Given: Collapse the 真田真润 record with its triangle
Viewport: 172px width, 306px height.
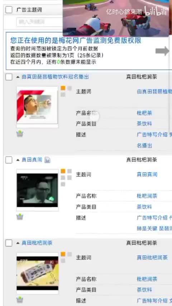Looking at the screenshot, I should point(18,160).
